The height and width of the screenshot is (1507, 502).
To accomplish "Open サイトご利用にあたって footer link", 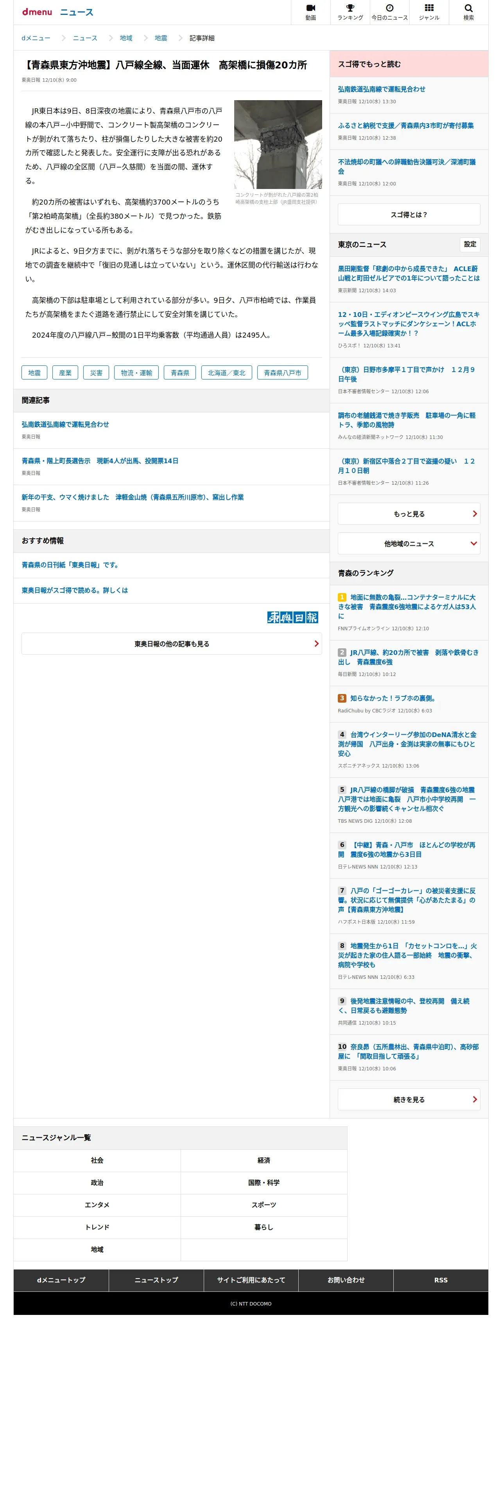I will click(251, 1280).
